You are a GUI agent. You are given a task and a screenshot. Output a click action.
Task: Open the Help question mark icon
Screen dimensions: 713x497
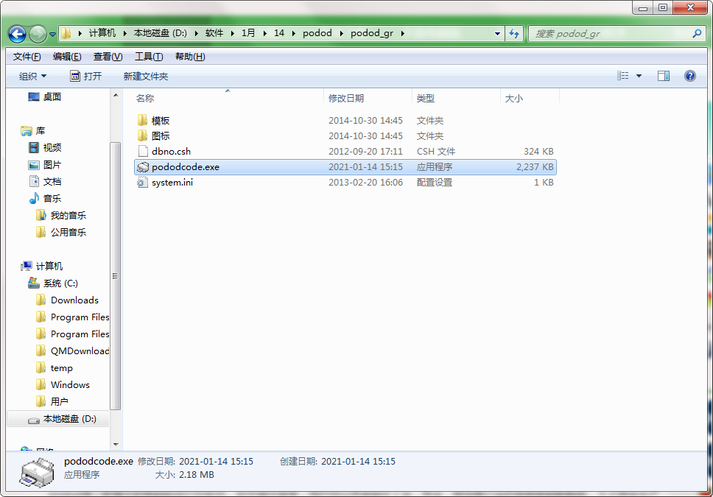690,76
